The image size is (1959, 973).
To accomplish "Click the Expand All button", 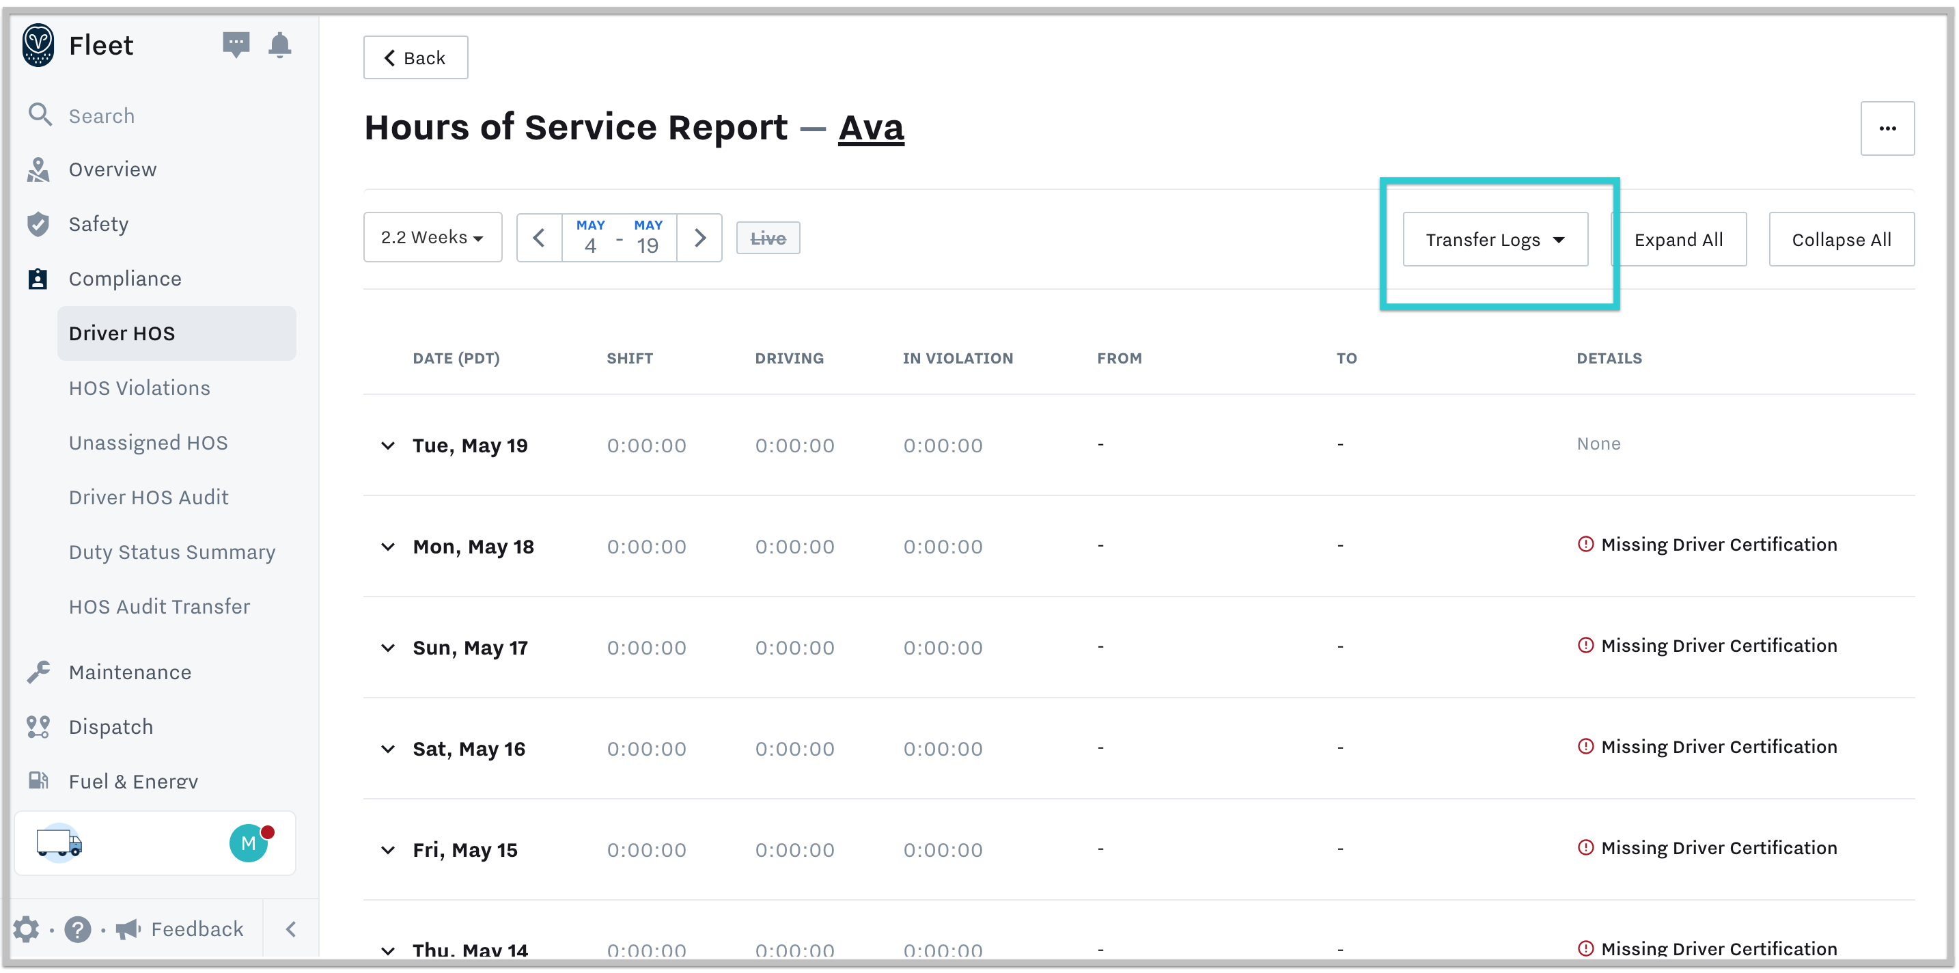I will pos(1680,239).
